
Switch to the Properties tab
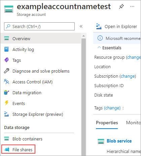(x=107, y=123)
